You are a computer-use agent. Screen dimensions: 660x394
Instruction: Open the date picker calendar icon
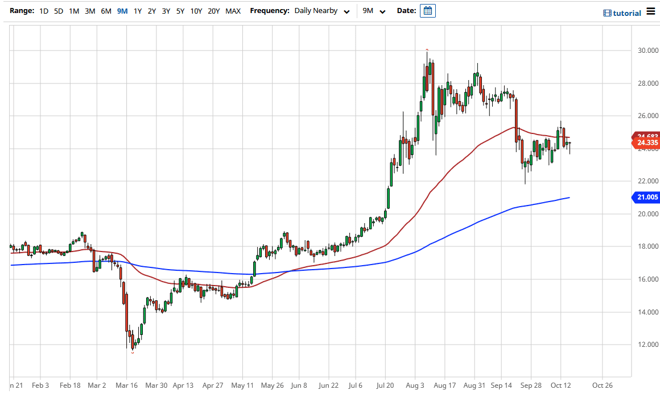tap(427, 11)
